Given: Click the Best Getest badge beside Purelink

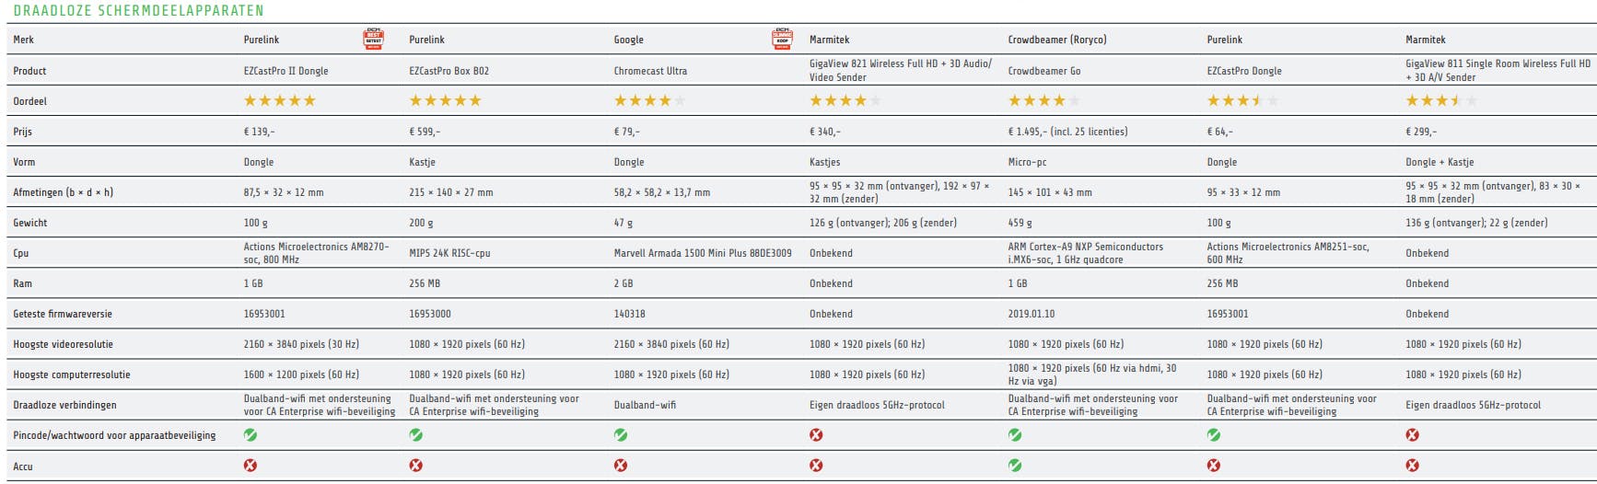Looking at the screenshot, I should pyautogui.click(x=373, y=39).
